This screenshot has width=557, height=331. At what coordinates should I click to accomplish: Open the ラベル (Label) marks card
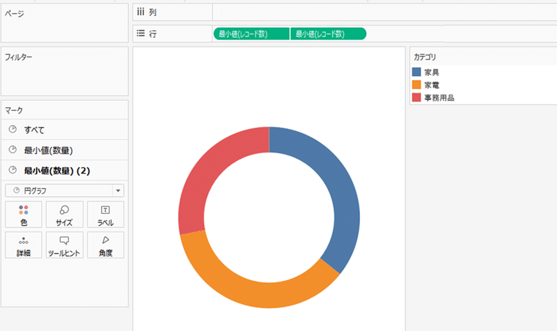(106, 215)
